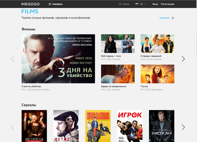The image size is (197, 142).
Task: Click metadata 2014, США, Франция, Боевики
Action: click(35, 90)
